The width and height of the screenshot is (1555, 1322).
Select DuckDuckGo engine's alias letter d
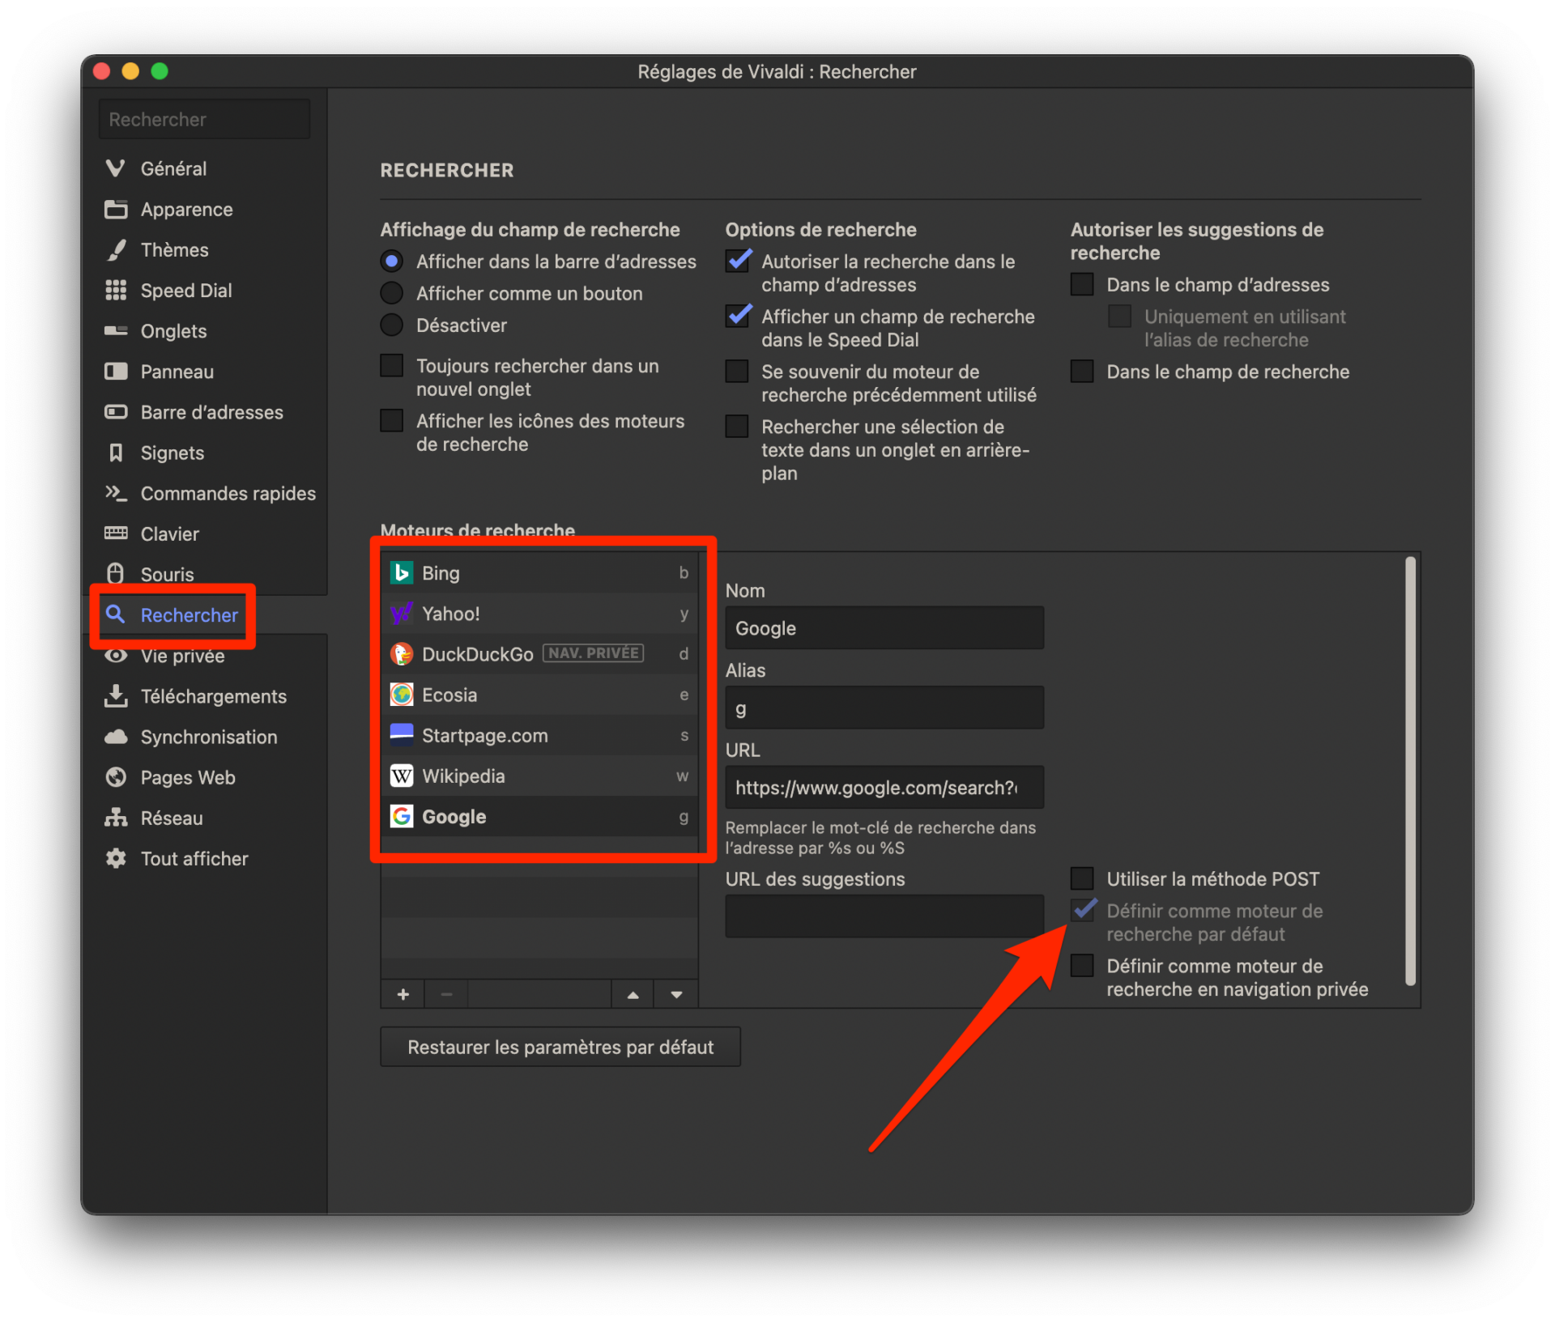(684, 654)
